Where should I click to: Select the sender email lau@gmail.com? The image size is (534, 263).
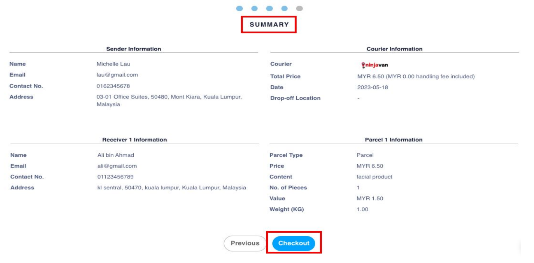(x=117, y=75)
